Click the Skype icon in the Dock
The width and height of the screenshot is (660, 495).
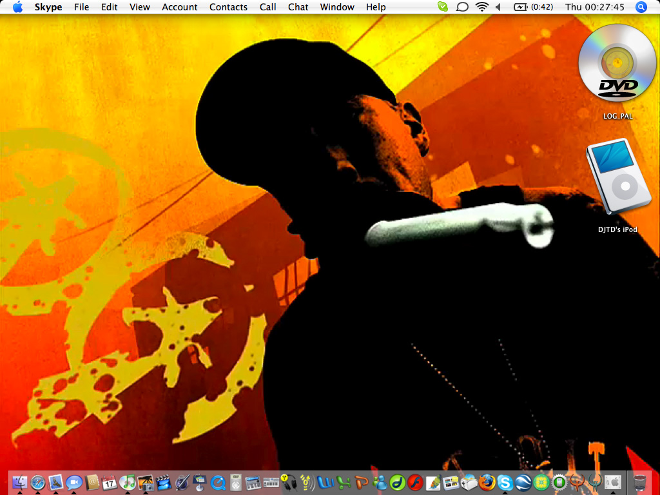pos(505,482)
